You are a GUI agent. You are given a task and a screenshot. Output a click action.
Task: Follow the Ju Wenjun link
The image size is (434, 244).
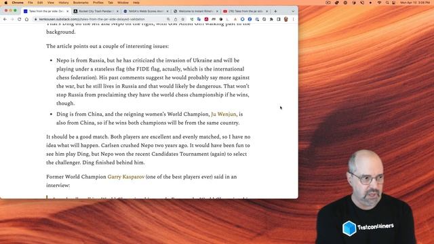point(224,115)
